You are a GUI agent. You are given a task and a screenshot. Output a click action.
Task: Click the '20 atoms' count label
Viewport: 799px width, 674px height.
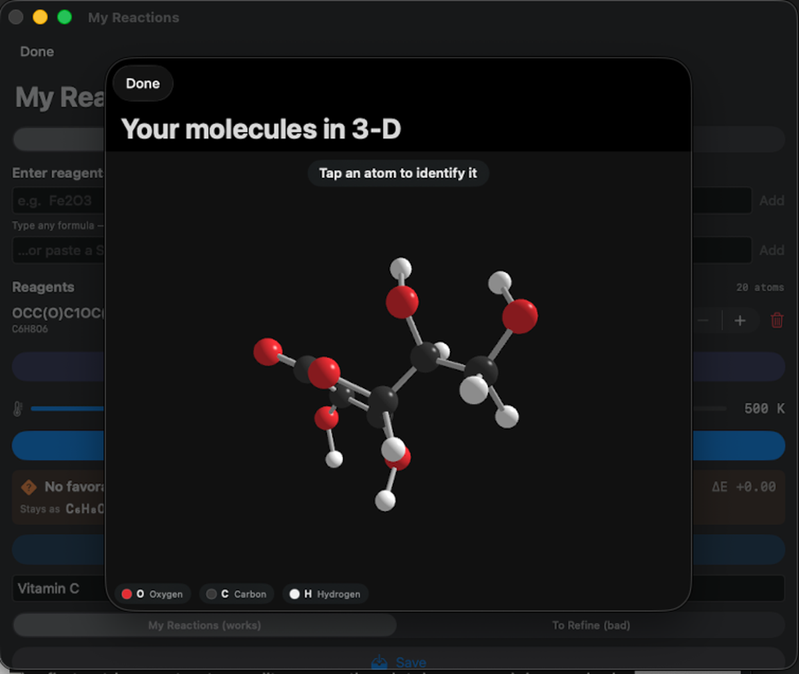tap(760, 287)
